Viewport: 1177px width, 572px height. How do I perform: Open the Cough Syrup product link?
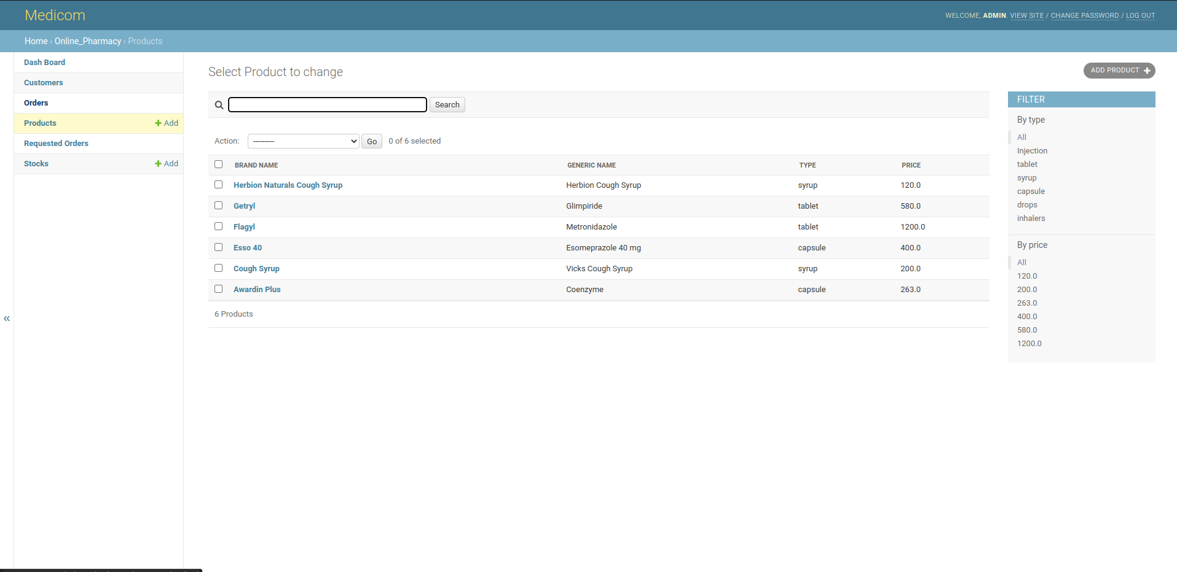pyautogui.click(x=256, y=269)
